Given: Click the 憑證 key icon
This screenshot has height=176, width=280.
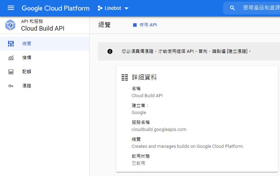Looking at the screenshot, I should (x=11, y=86).
